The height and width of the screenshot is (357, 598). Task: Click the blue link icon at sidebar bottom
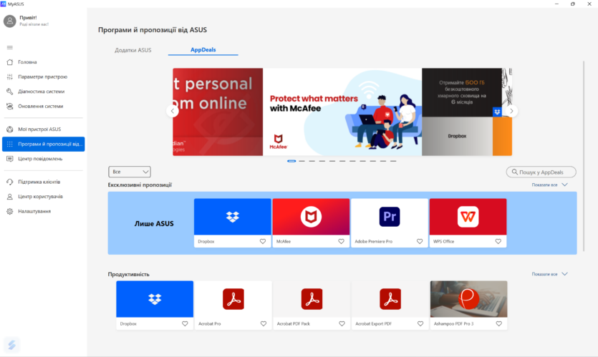(x=12, y=345)
